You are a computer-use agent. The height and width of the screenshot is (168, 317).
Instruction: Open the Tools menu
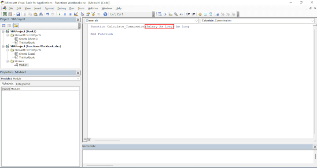81,8
